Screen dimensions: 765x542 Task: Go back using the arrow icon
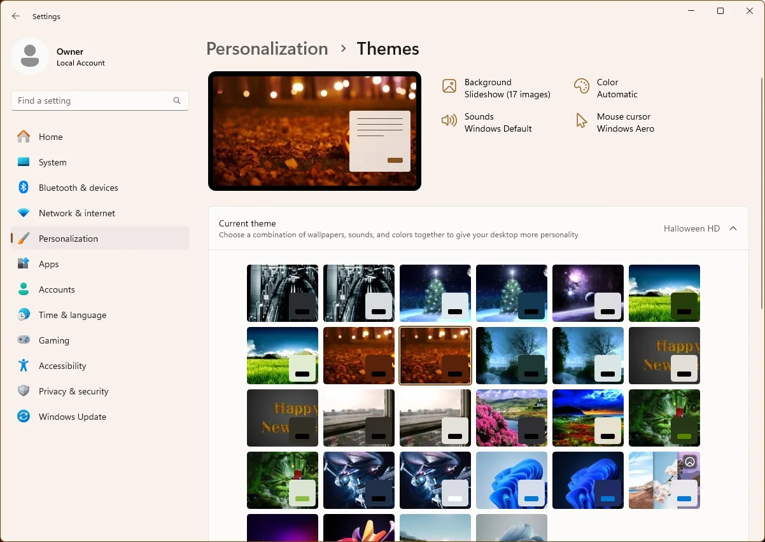coord(16,17)
